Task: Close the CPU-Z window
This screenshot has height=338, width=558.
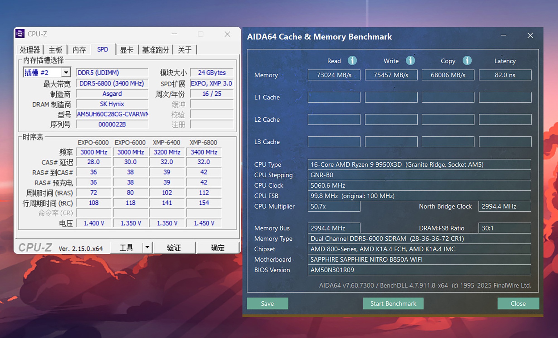Action: pos(227,34)
